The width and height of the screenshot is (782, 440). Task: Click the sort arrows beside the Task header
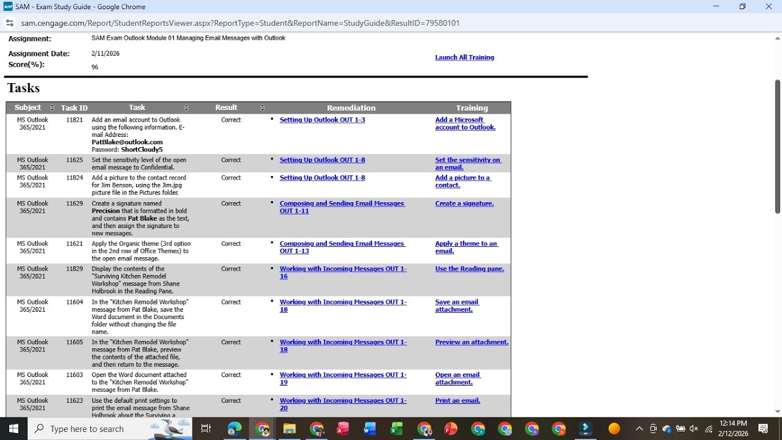click(x=186, y=108)
